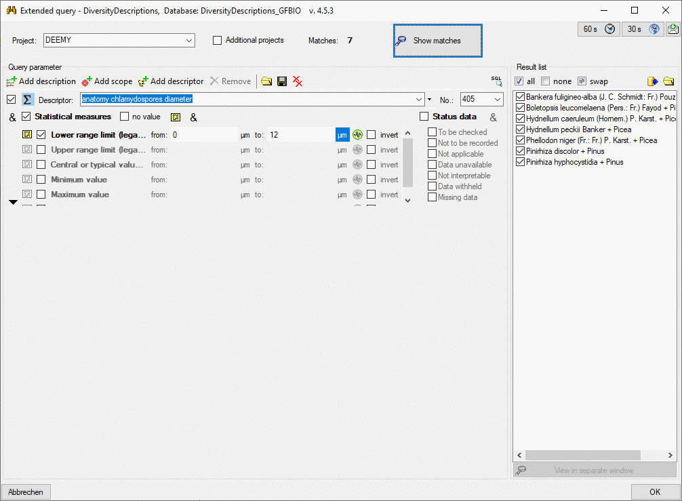Image resolution: width=682 pixels, height=501 pixels.
Task: Click the Lower range limit 'to' field
Action: point(300,135)
